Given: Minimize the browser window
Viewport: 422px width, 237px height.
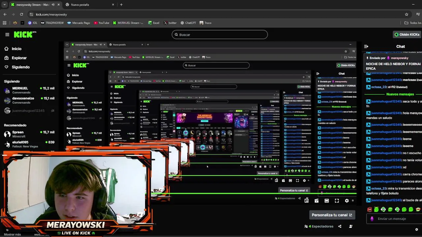Looking at the screenshot, I should pyautogui.click(x=413, y=5).
